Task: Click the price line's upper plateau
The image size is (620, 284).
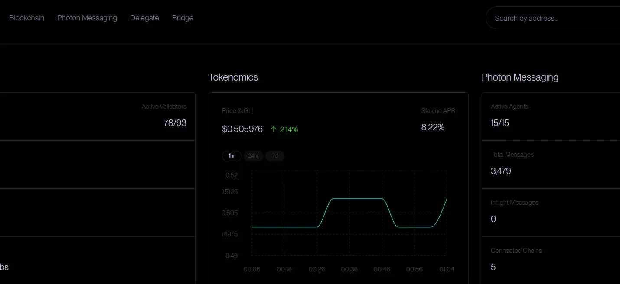Action: click(358, 199)
